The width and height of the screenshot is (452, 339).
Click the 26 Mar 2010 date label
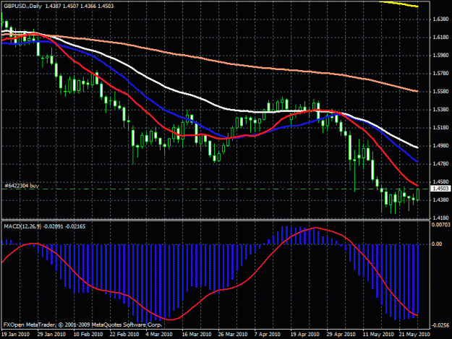(x=233, y=335)
